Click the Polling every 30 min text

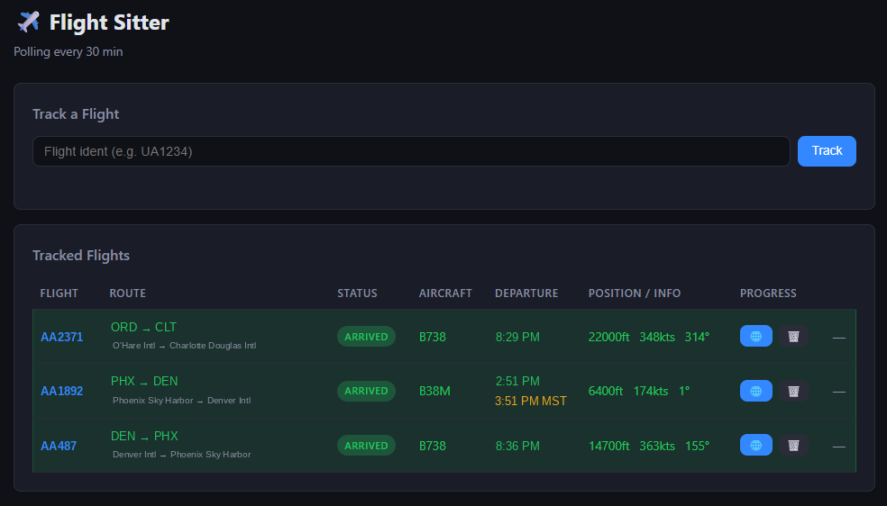(68, 52)
